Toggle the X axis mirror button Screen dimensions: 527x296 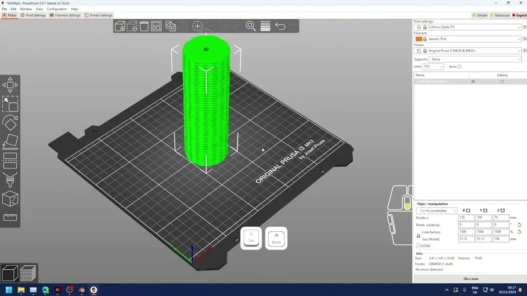pos(468,210)
